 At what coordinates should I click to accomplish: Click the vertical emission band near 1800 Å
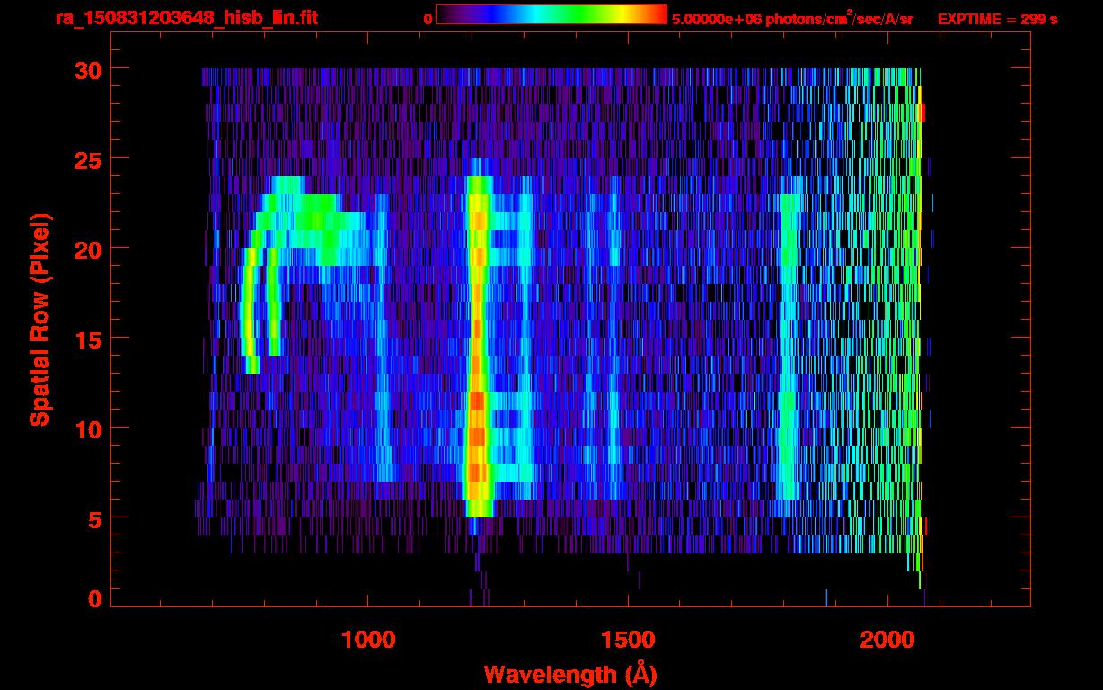click(x=789, y=346)
